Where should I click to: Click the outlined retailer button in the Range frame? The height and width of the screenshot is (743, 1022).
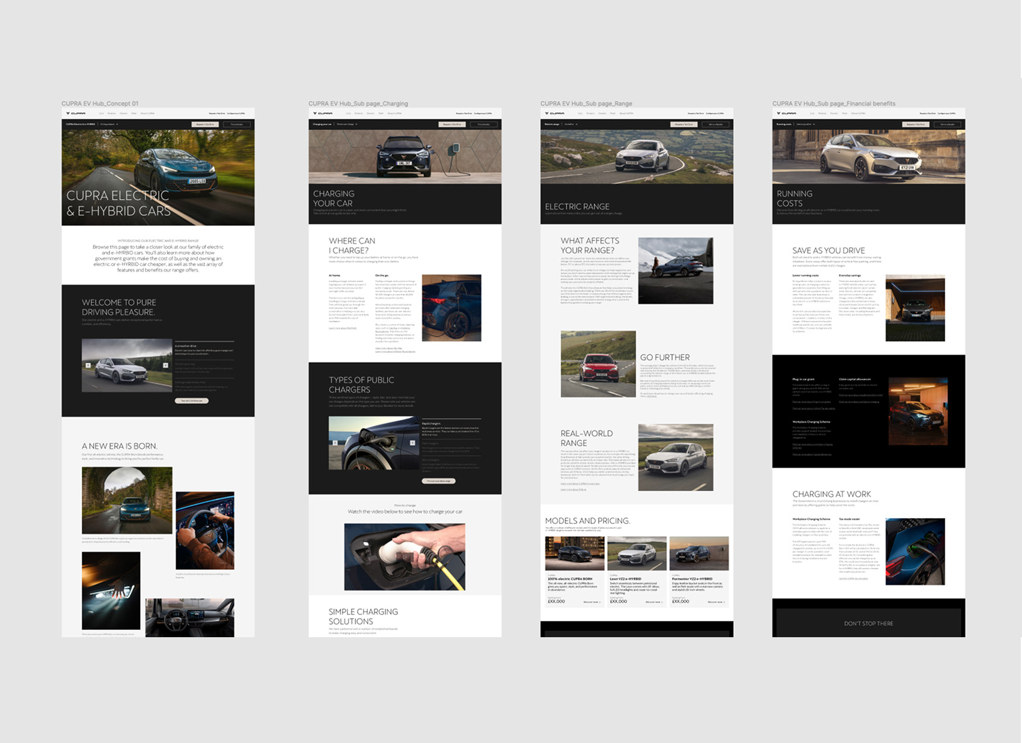[716, 124]
